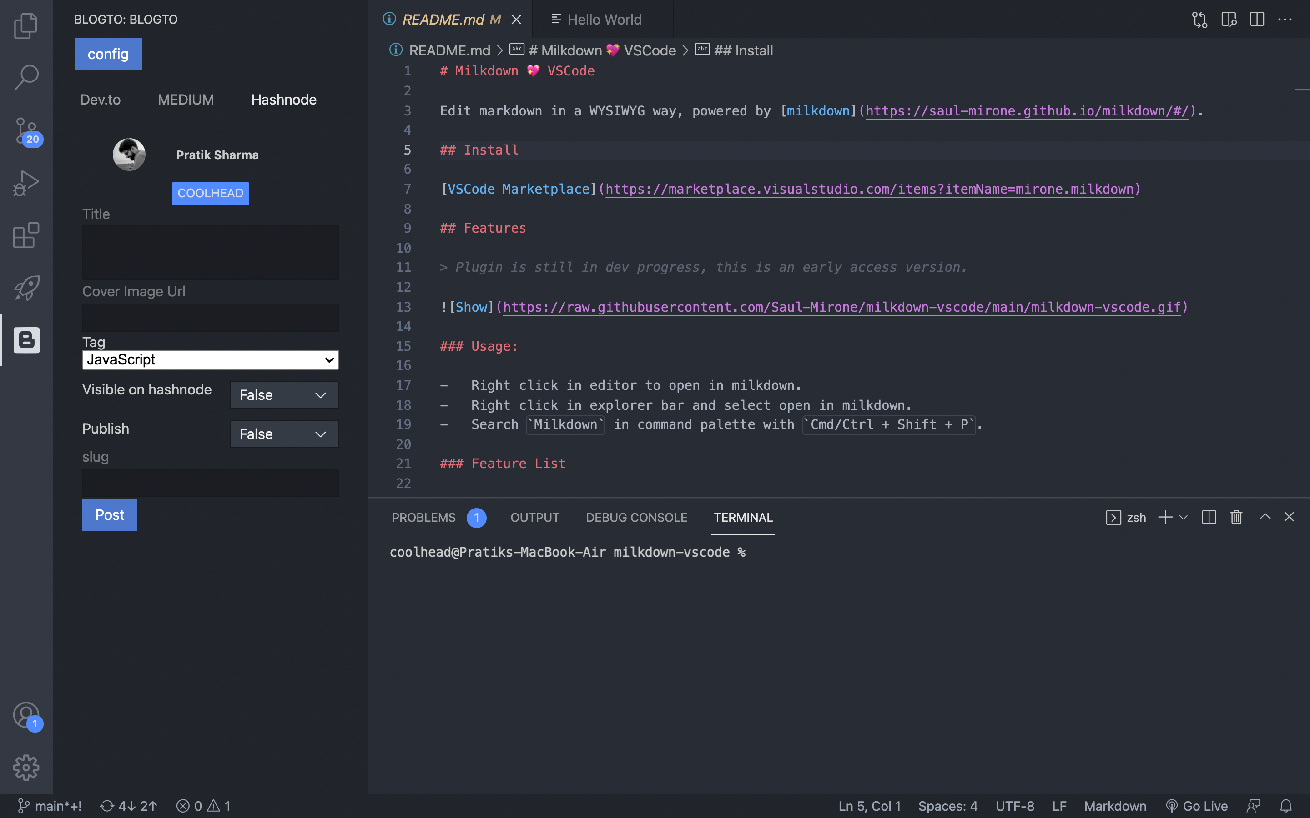
Task: Click the Post button
Action: coord(109,514)
